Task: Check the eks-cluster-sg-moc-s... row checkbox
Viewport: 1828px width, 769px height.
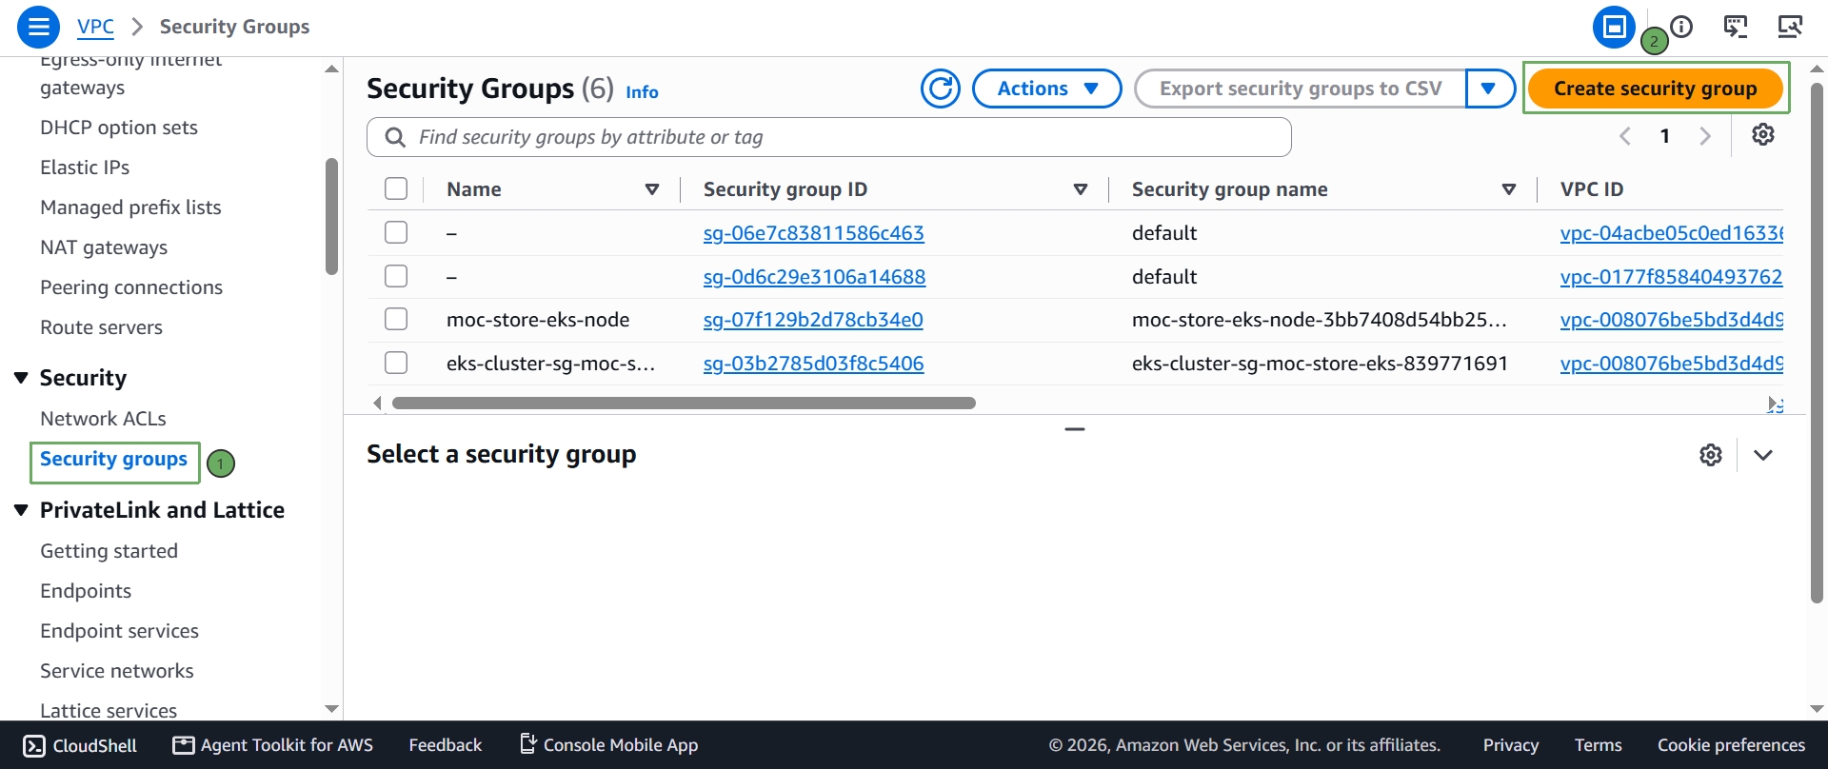Action: tap(396, 363)
